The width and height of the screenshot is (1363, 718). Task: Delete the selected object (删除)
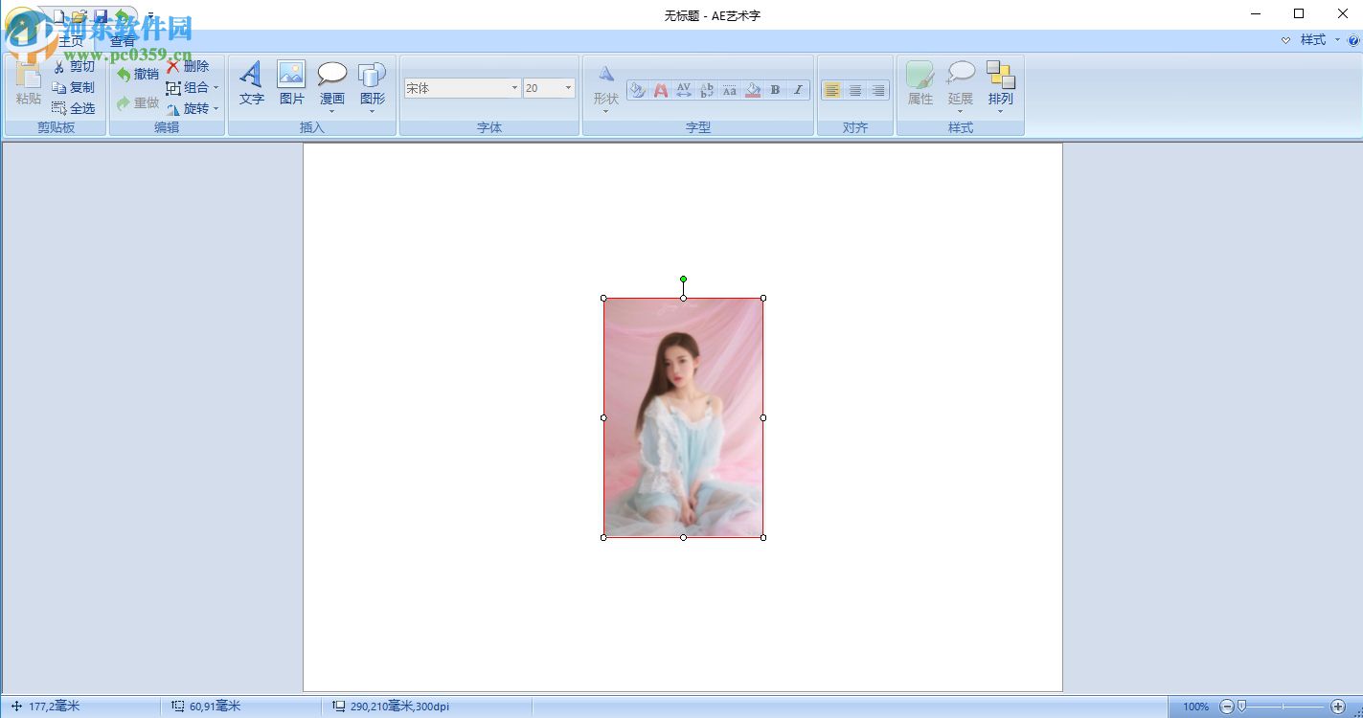(188, 66)
